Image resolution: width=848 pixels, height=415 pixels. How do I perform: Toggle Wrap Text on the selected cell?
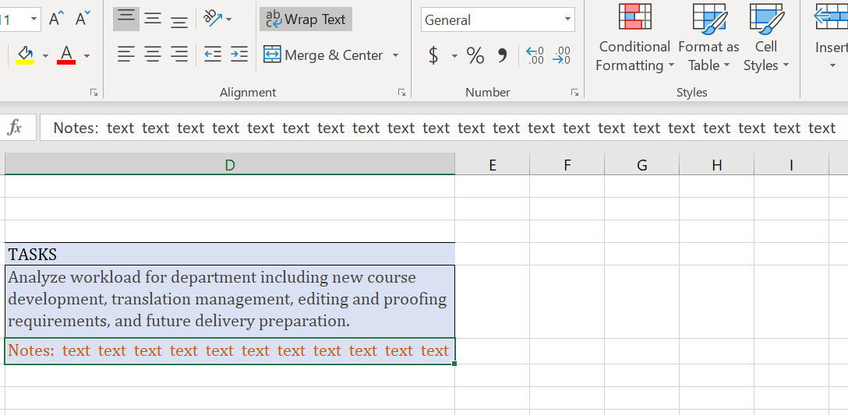pos(306,19)
